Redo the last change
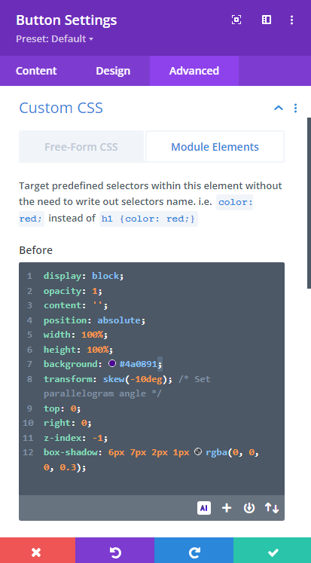The height and width of the screenshot is (563, 311). (194, 550)
